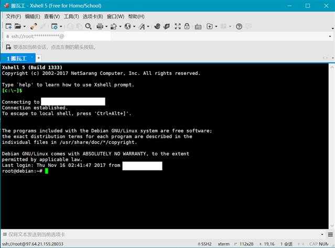Expand the color scheme dropdown arrow
The width and height of the screenshot is (335, 248).
tap(120, 27)
